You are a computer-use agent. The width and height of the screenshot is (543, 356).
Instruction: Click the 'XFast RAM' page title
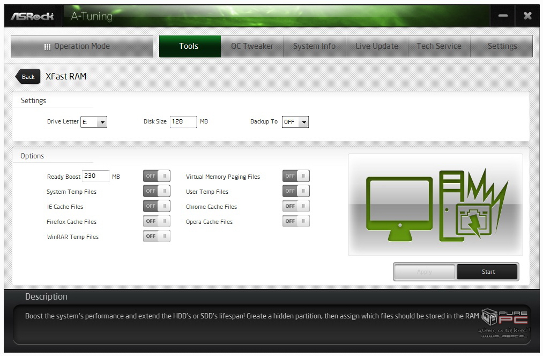coord(66,76)
